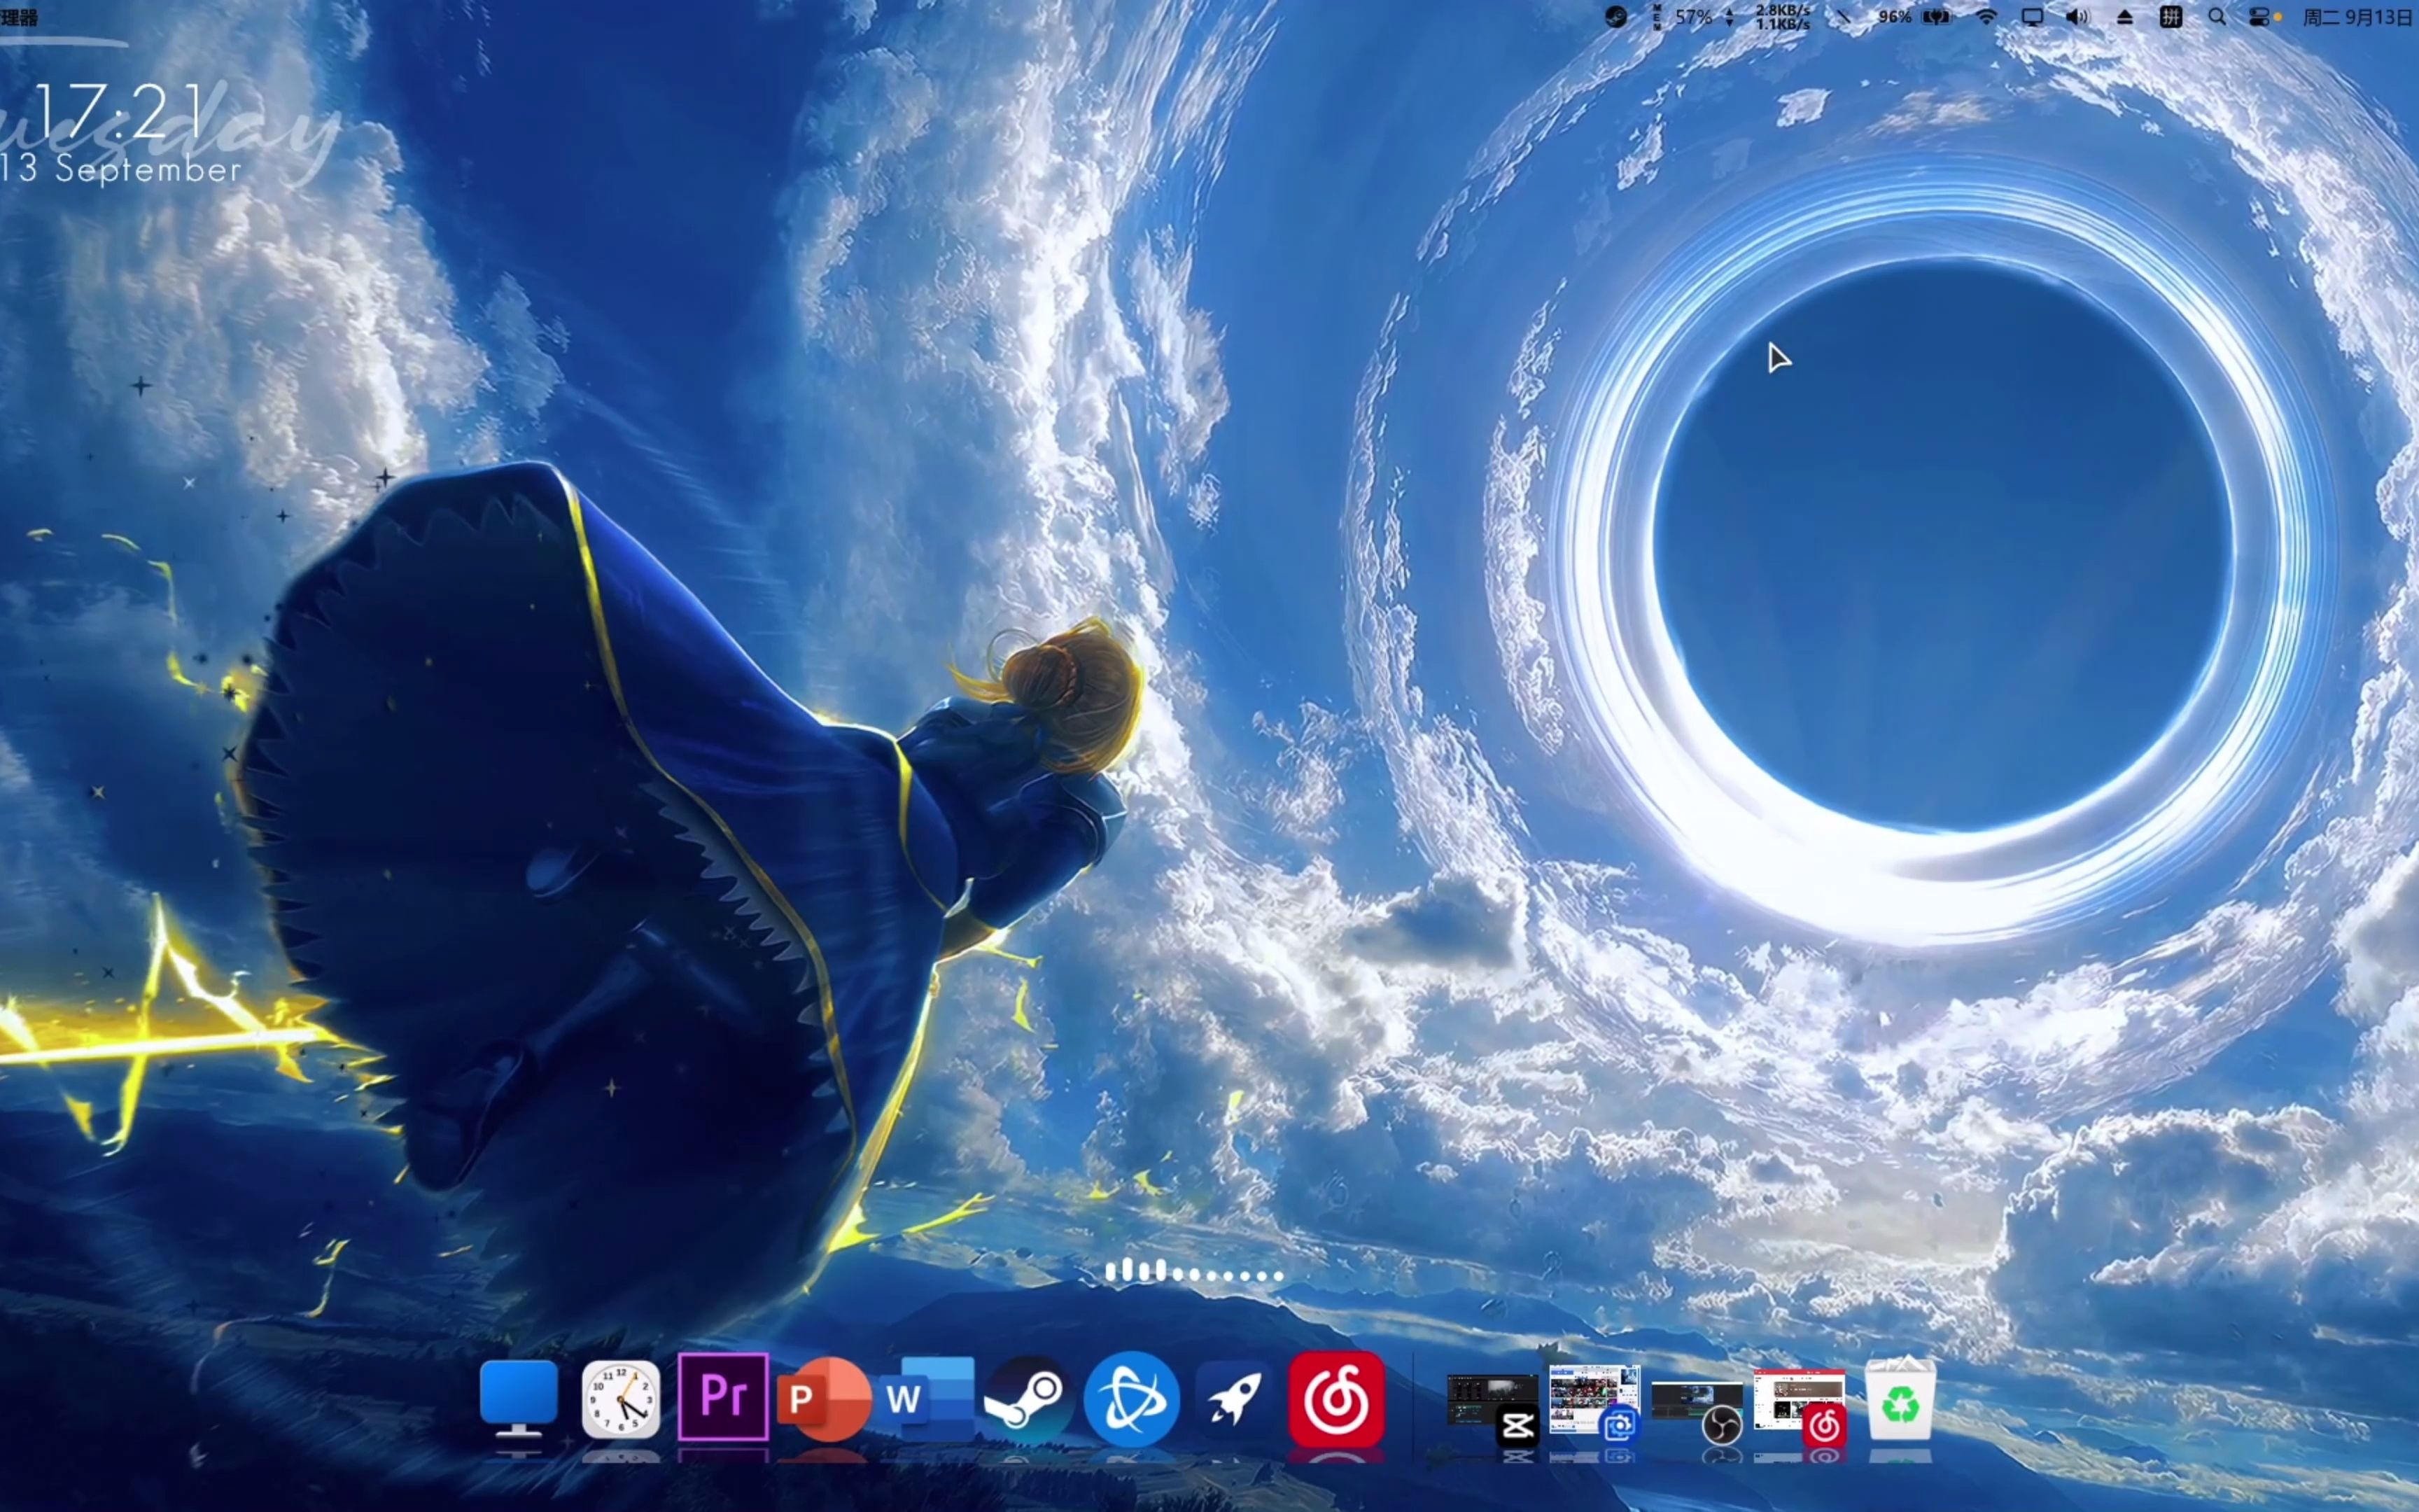This screenshot has width=2419, height=1512.
Task: Click the diagonal slash icon in the menu bar
Action: click(1844, 17)
